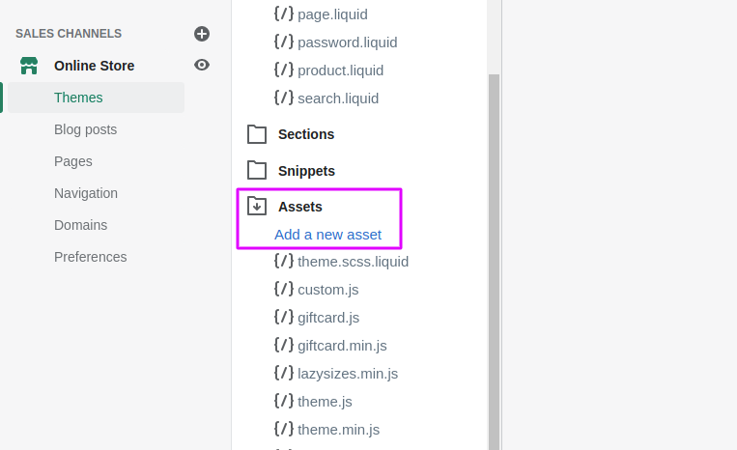Click the icon next to giftcard.js
This screenshot has width=737, height=450.
[x=284, y=317]
